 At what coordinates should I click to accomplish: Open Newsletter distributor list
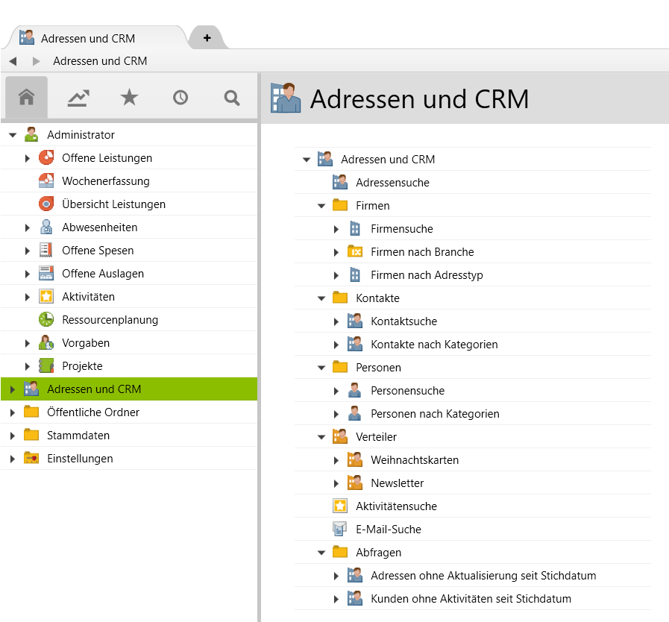point(397,483)
